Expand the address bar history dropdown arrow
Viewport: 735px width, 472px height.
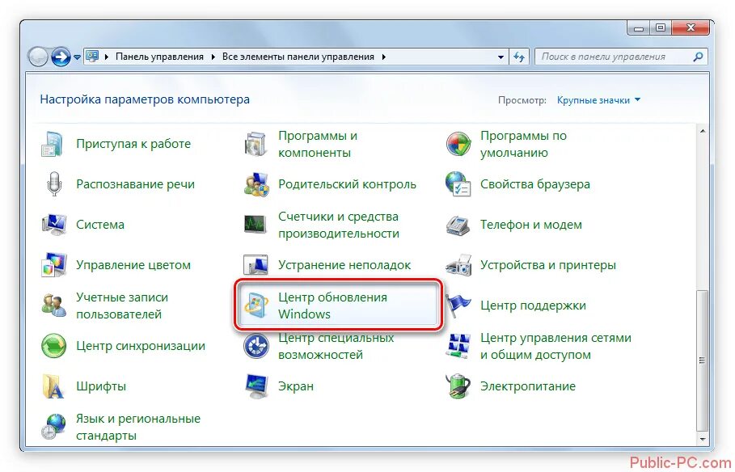(x=501, y=57)
